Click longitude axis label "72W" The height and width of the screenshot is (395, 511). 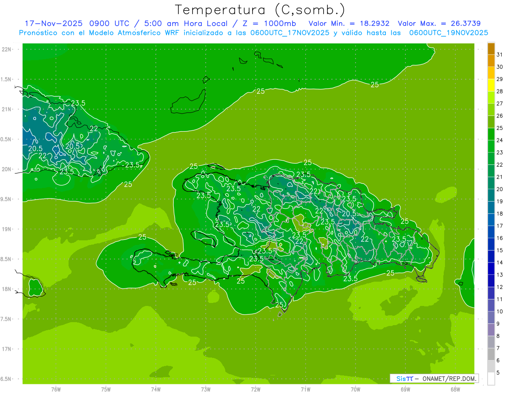[255, 389]
